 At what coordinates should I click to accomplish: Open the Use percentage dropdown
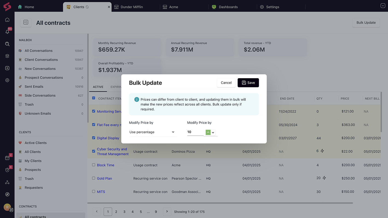[x=153, y=132]
